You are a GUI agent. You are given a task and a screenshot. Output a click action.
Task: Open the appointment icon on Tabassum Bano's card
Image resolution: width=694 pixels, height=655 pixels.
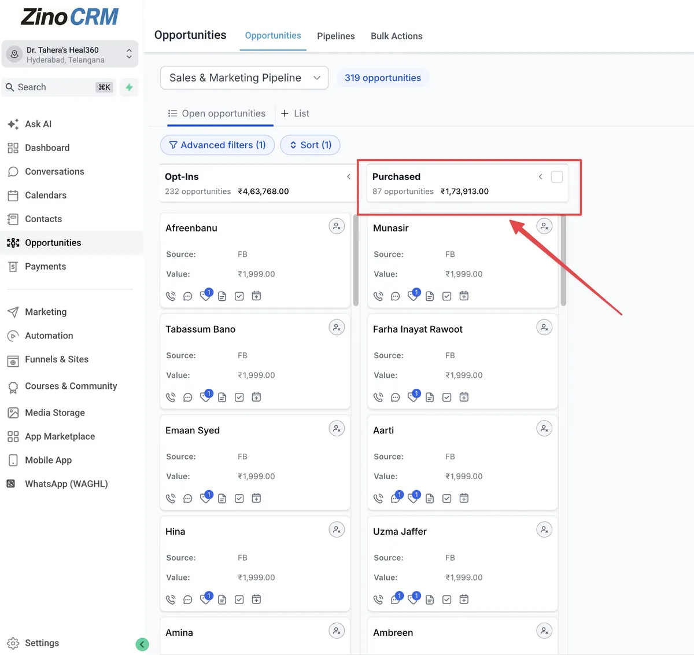coord(256,398)
